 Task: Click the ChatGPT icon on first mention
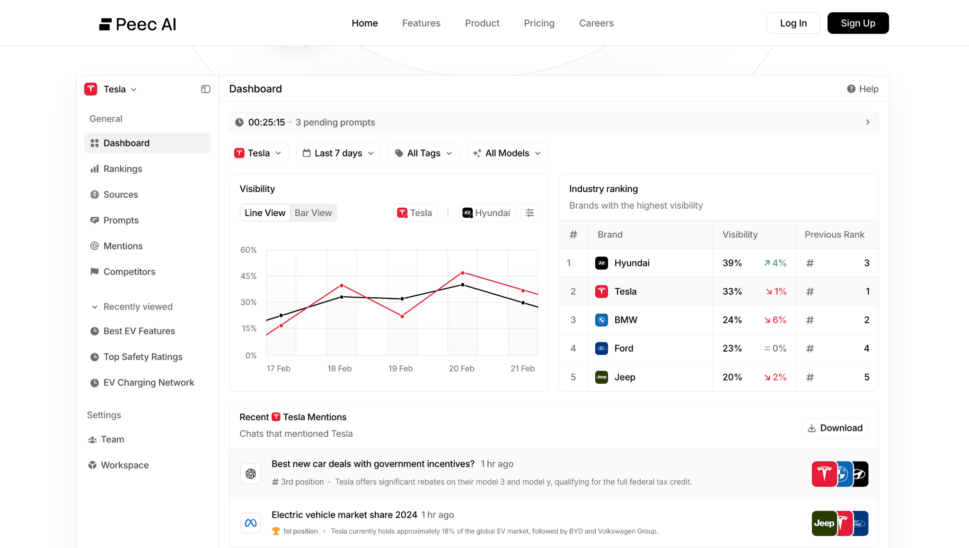click(251, 473)
